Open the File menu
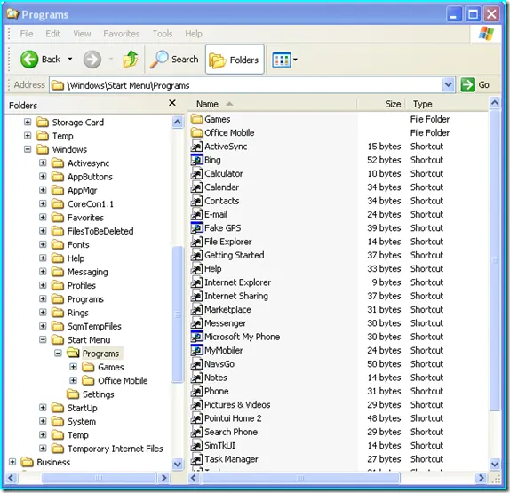The height and width of the screenshot is (493, 510). click(27, 34)
